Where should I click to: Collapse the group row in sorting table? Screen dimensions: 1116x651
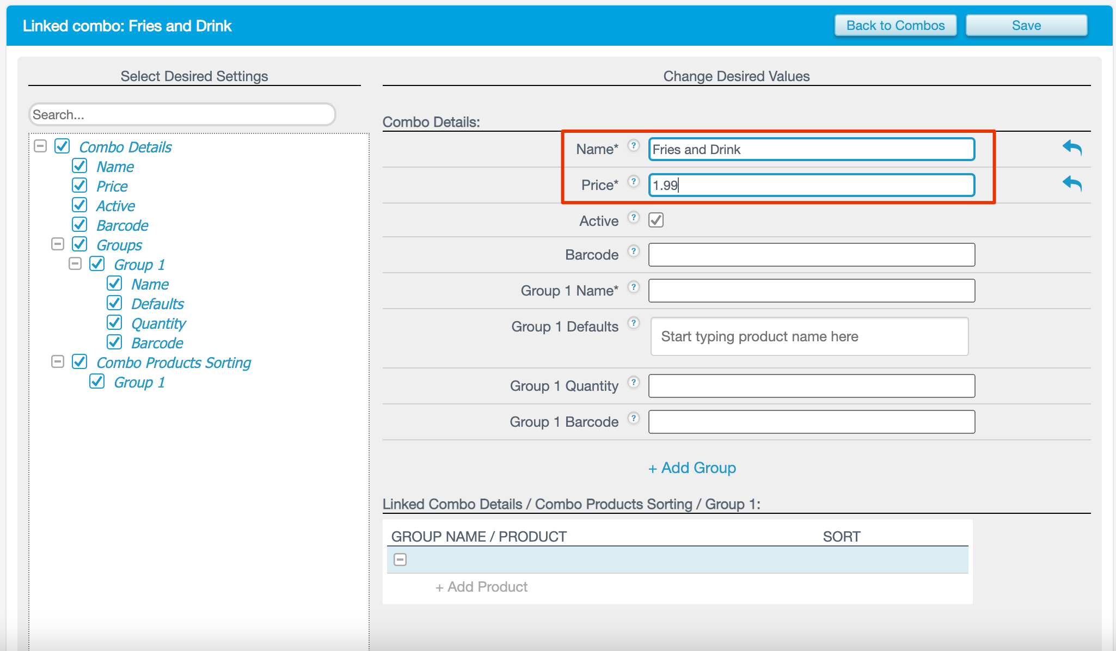(x=400, y=560)
